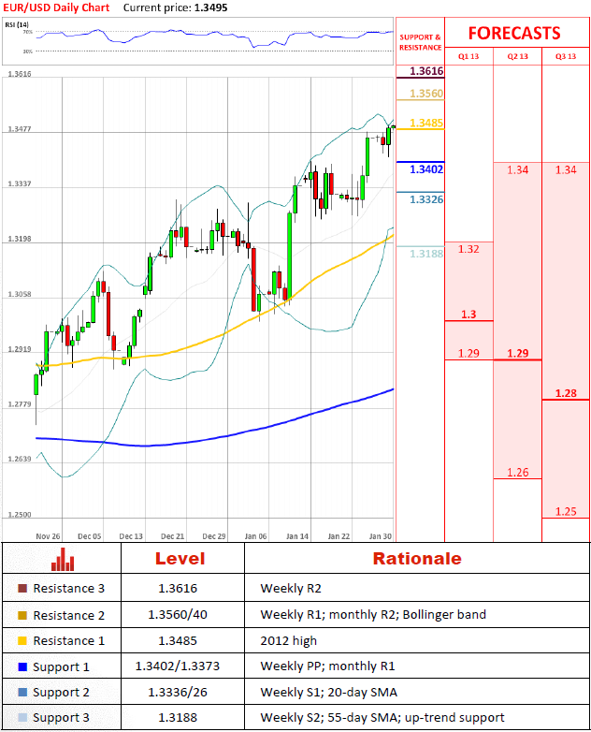The image size is (591, 732).
Task: Select the 'EUR/USD Daily Chart' title
Action: [56, 7]
